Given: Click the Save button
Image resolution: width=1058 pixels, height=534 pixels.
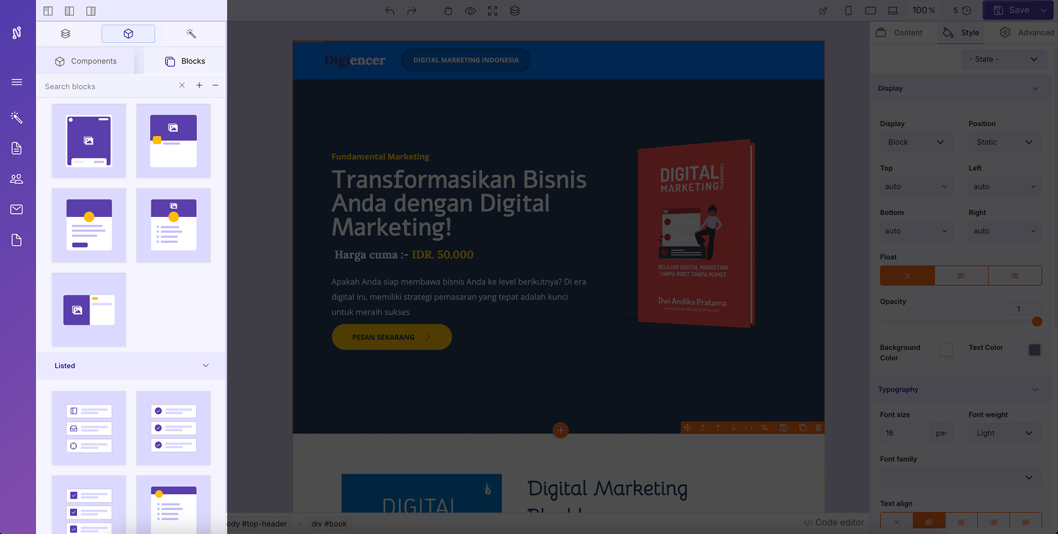Looking at the screenshot, I should [x=1011, y=10].
